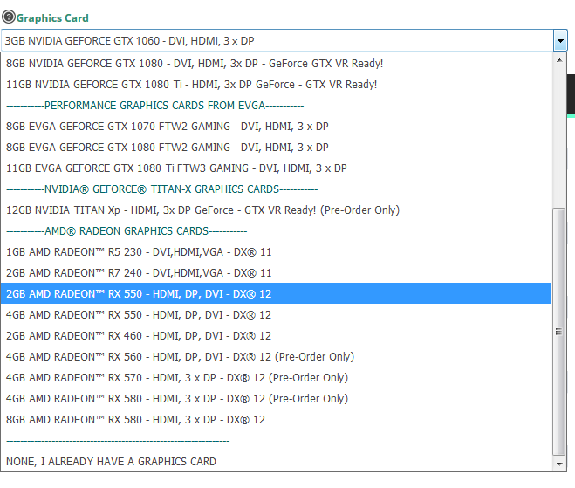Select 4GB AMD RADEON RX 570 pre-order
This screenshot has height=488, width=575.
coord(276,377)
